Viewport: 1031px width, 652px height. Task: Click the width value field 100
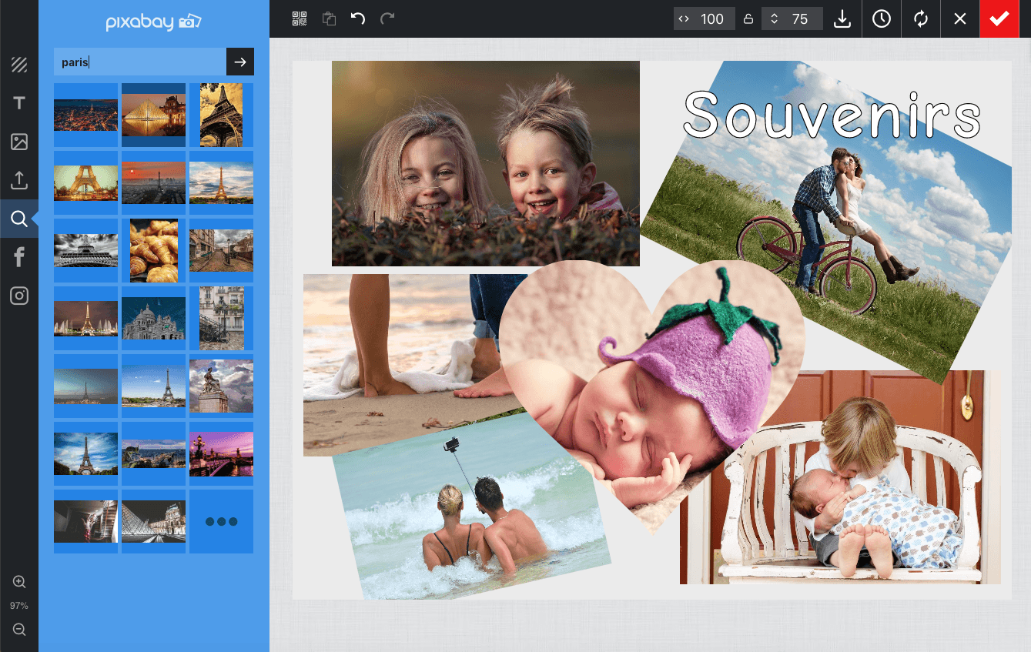[711, 19]
